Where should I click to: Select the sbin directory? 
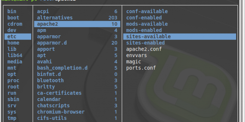(13, 99)
